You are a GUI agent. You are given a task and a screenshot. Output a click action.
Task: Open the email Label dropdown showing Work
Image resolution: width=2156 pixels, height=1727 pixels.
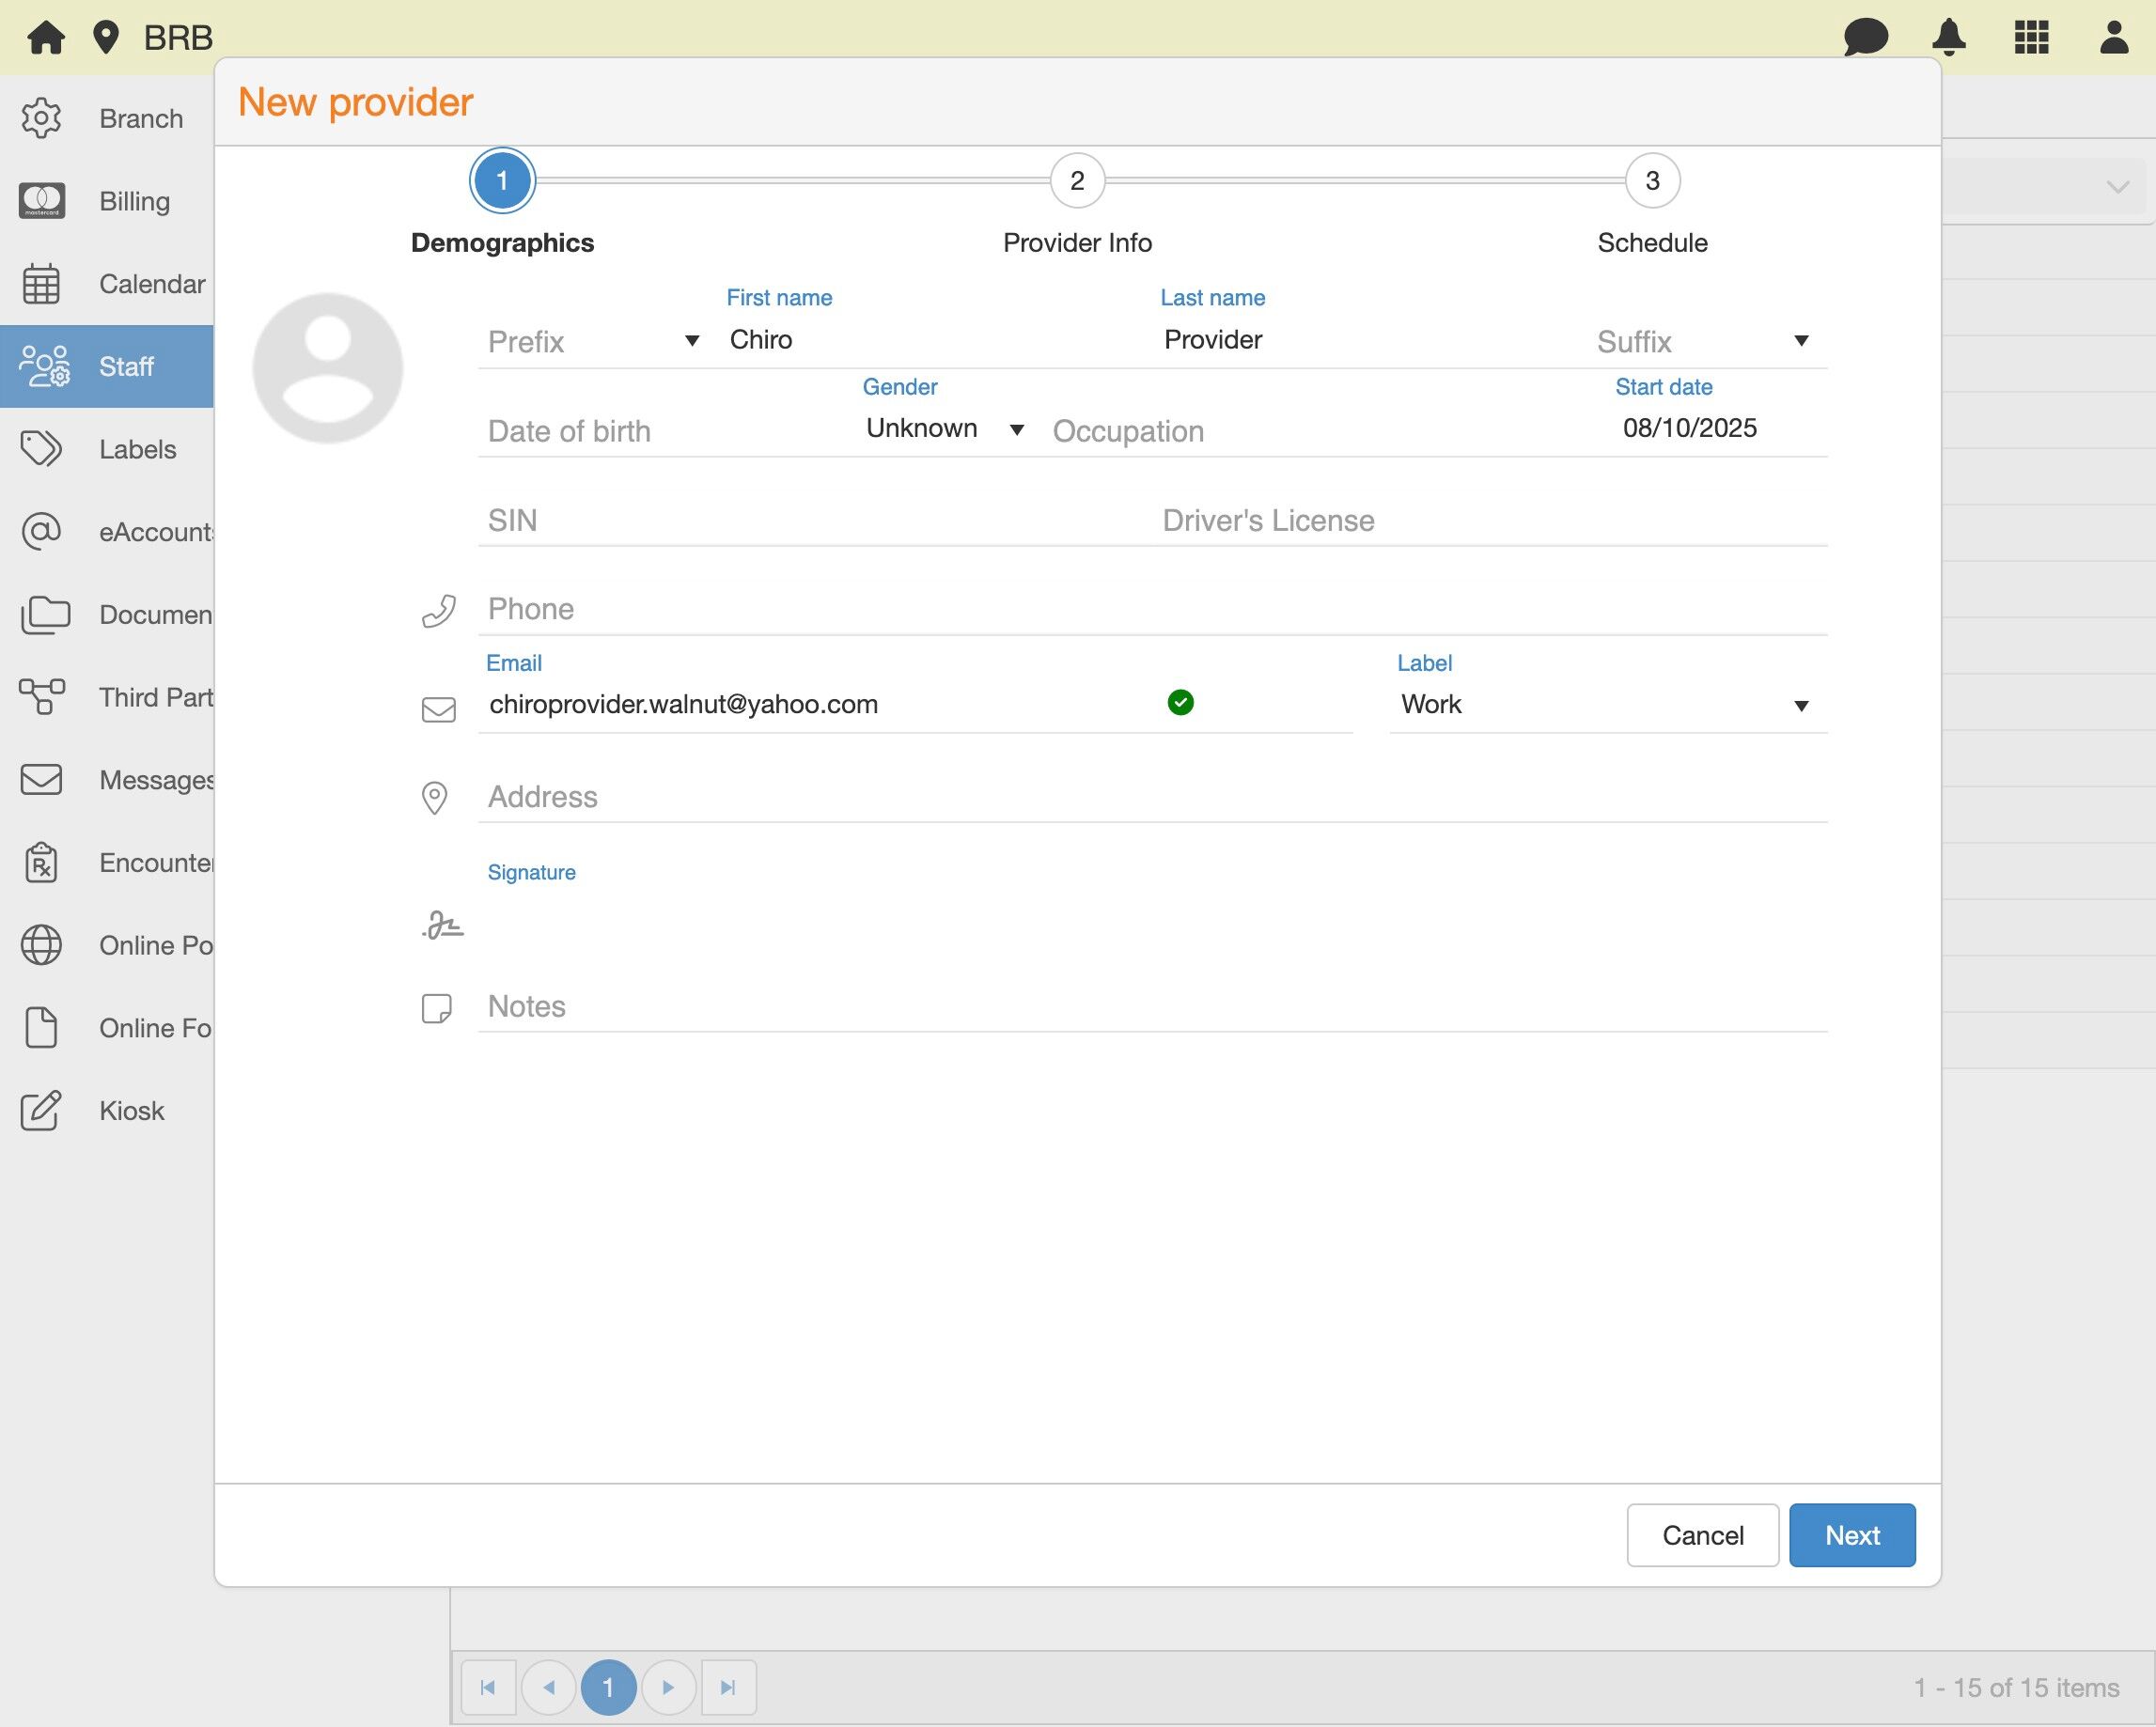pos(1606,705)
